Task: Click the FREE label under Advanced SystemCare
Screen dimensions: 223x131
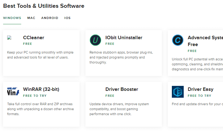Action: (x=192, y=51)
